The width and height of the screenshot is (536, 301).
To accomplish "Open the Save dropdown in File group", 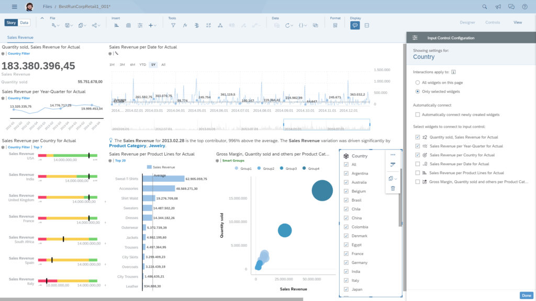I will click(x=69, y=25).
